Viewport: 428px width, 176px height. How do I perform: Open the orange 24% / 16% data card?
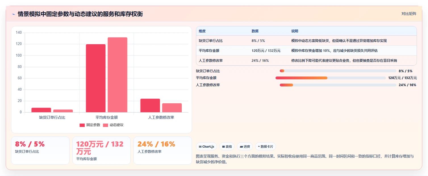163,150
